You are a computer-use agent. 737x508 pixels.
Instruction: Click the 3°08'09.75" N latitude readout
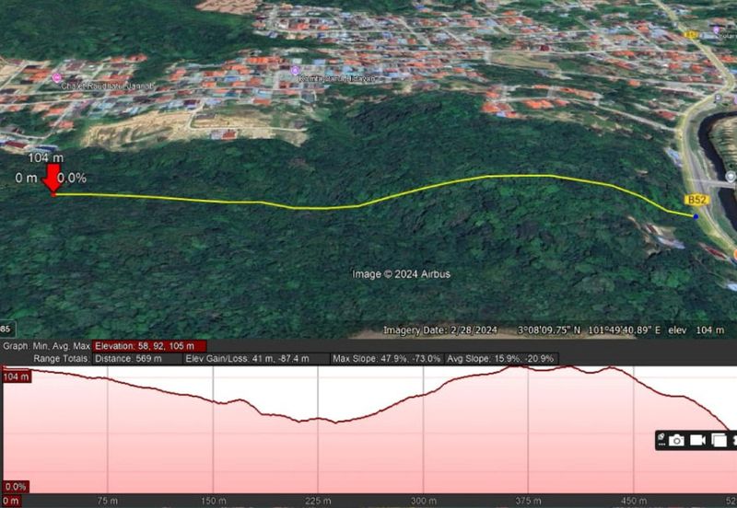pos(549,330)
